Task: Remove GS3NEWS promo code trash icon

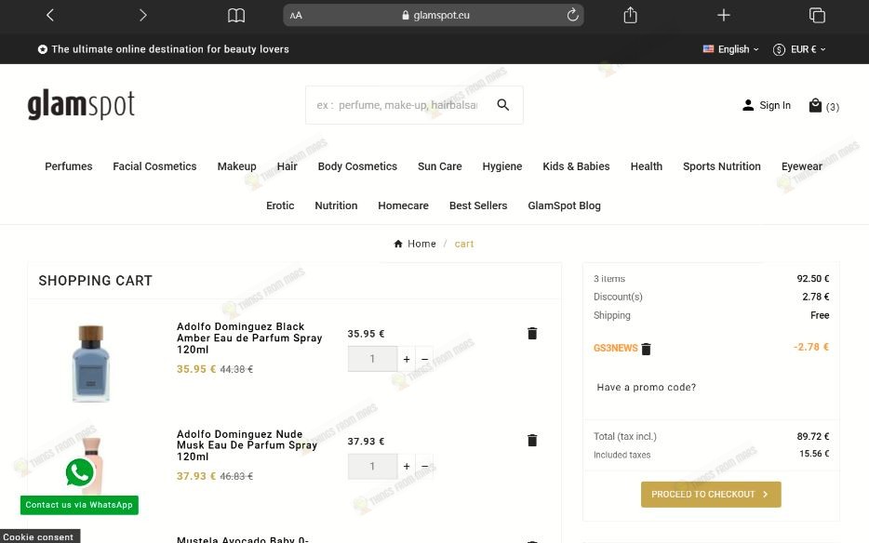Action: pyautogui.click(x=646, y=349)
